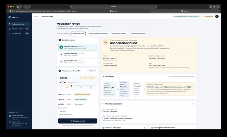Click the A avatar of Synthetic Patient A
Image resolution: width=227 pixels, height=137 pixels.
pyautogui.click(x=61, y=47)
